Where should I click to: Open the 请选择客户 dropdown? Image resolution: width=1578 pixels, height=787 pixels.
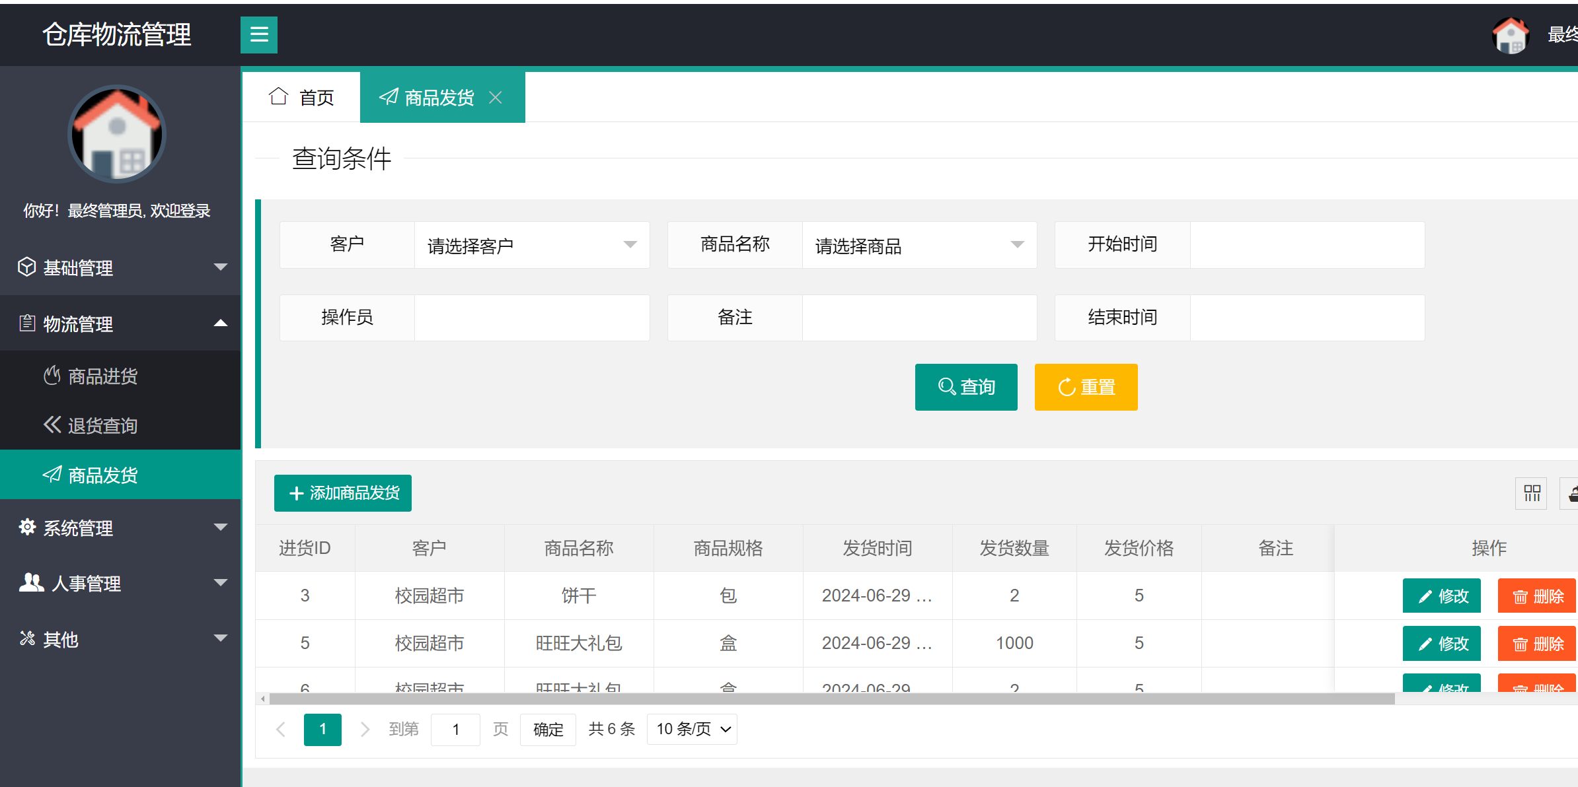click(x=532, y=245)
